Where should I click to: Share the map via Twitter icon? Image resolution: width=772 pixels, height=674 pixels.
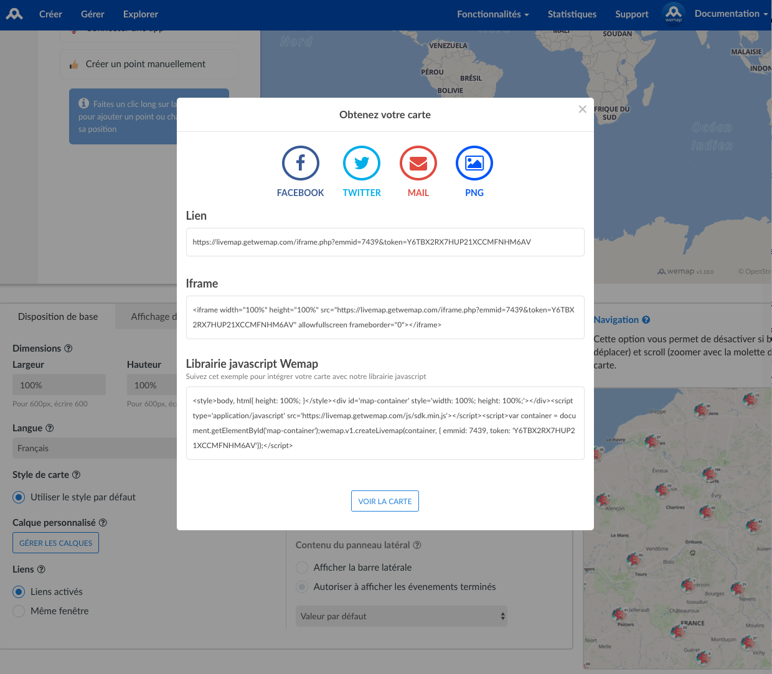coord(362,164)
